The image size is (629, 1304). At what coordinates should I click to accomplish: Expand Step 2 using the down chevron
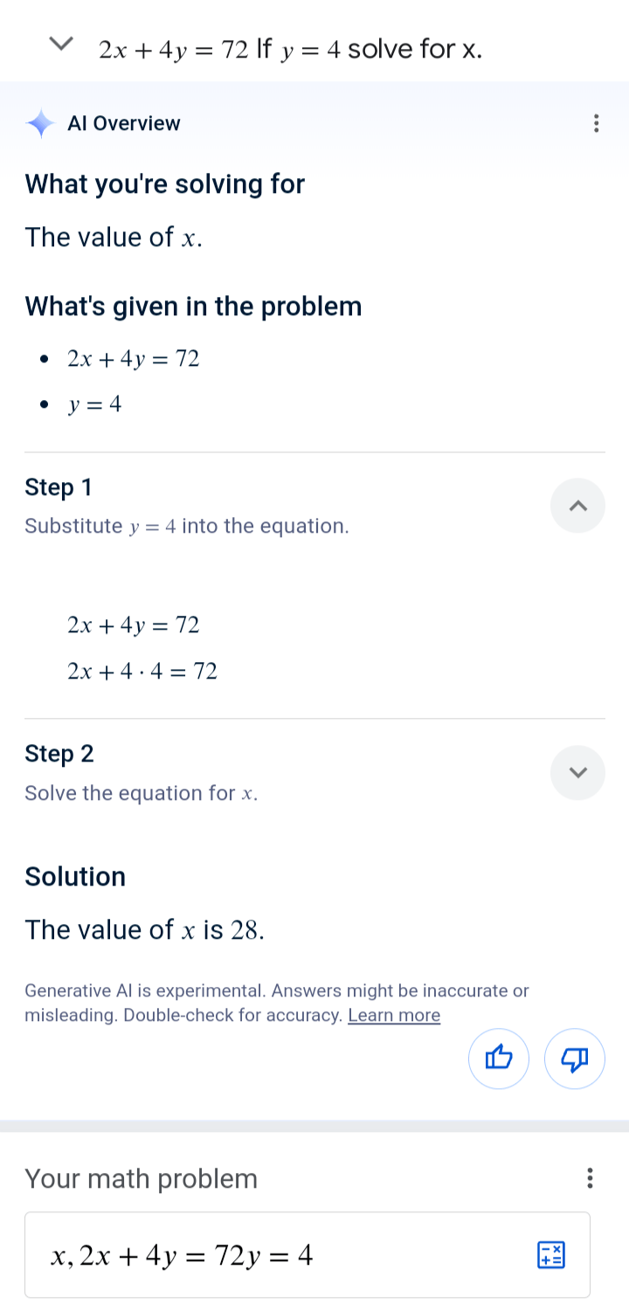click(x=577, y=773)
